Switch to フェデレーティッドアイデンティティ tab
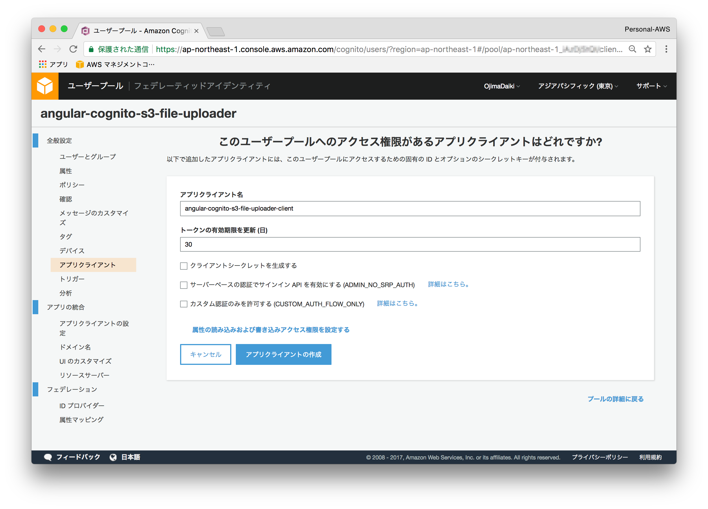The width and height of the screenshot is (708, 509). 202,86
